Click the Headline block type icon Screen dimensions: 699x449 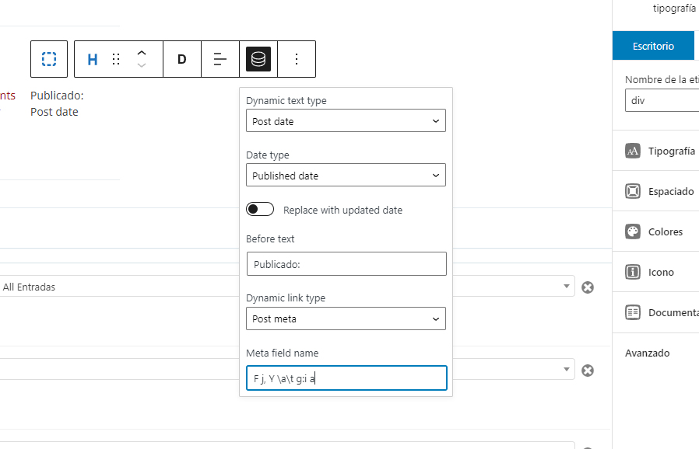pyautogui.click(x=93, y=59)
